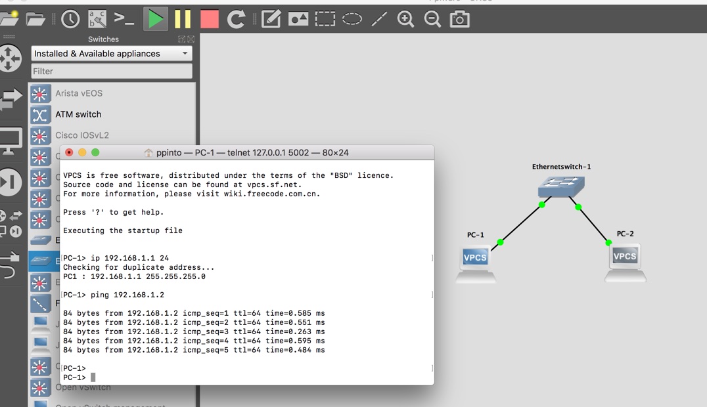Viewport: 707px width, 407px height.
Task: Open the snapshots manager clock icon
Action: pos(70,19)
